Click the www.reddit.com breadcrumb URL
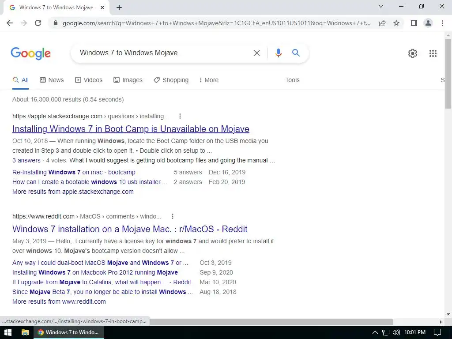The height and width of the screenshot is (339, 452). coord(87,216)
